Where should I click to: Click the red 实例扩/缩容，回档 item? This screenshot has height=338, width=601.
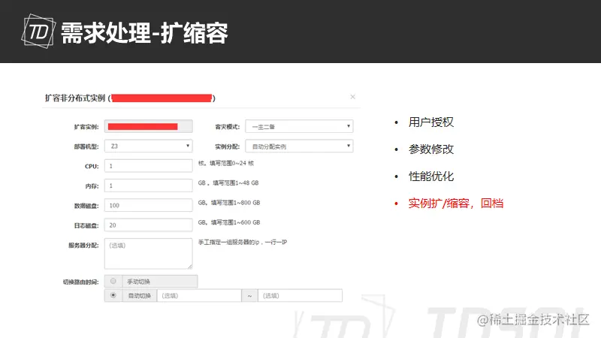click(x=456, y=203)
